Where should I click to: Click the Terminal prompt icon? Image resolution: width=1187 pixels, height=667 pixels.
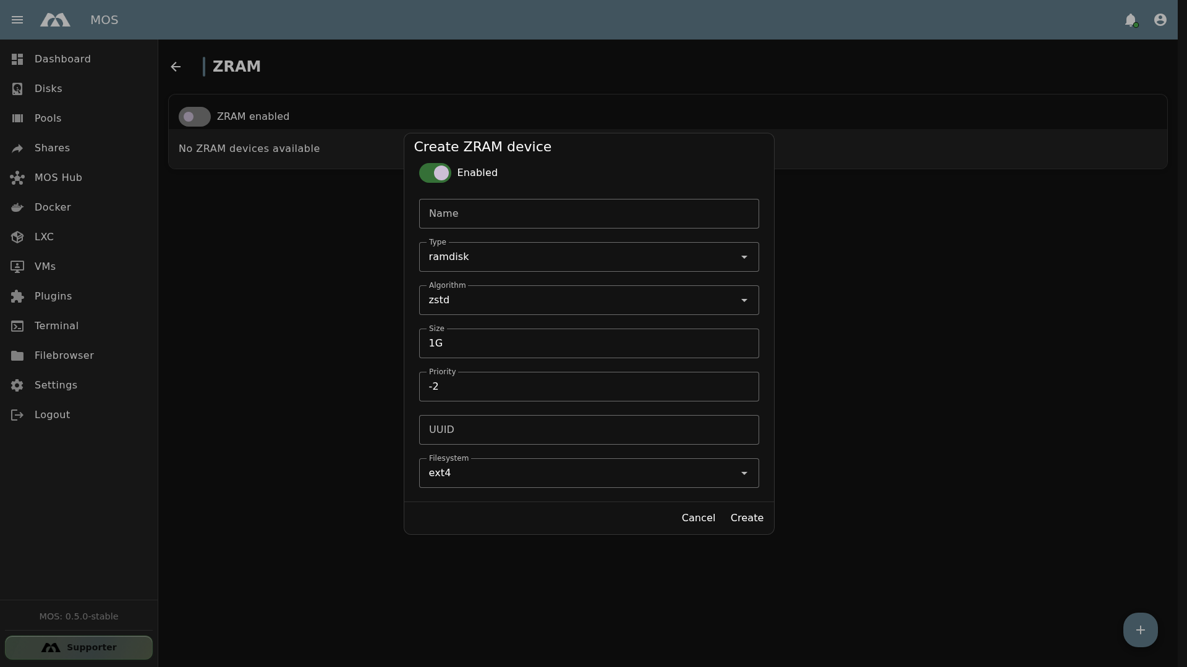point(17,326)
